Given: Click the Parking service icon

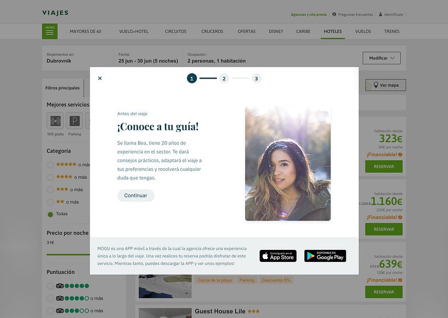Looking at the screenshot, I should coord(74,121).
